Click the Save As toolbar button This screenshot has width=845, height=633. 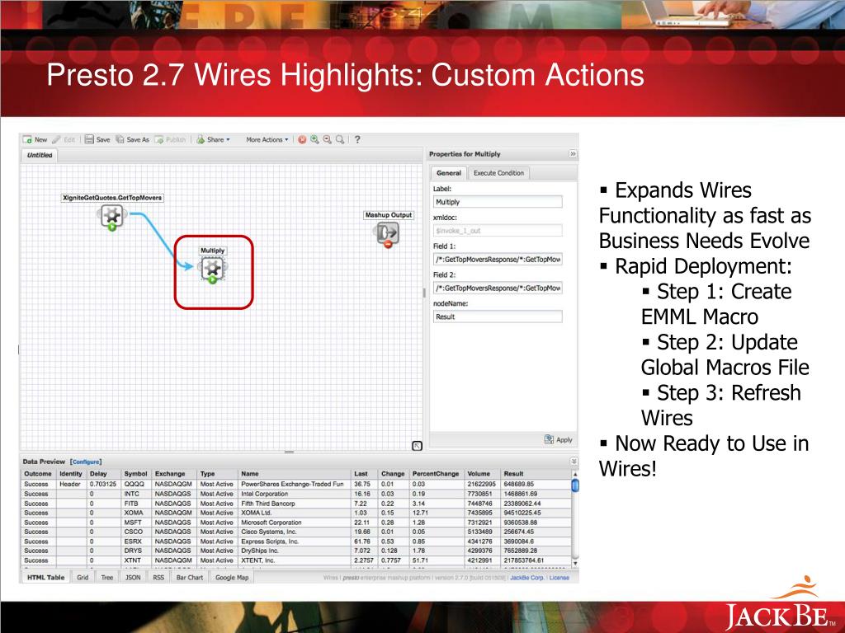pos(132,139)
